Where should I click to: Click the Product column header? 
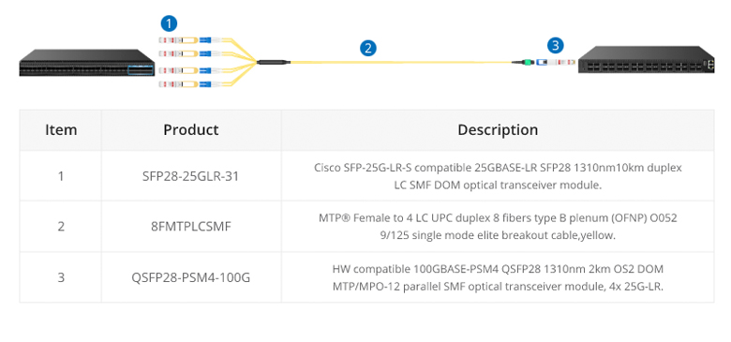[x=190, y=130]
